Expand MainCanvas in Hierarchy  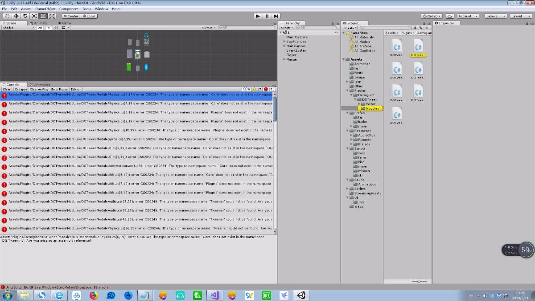tap(284, 46)
